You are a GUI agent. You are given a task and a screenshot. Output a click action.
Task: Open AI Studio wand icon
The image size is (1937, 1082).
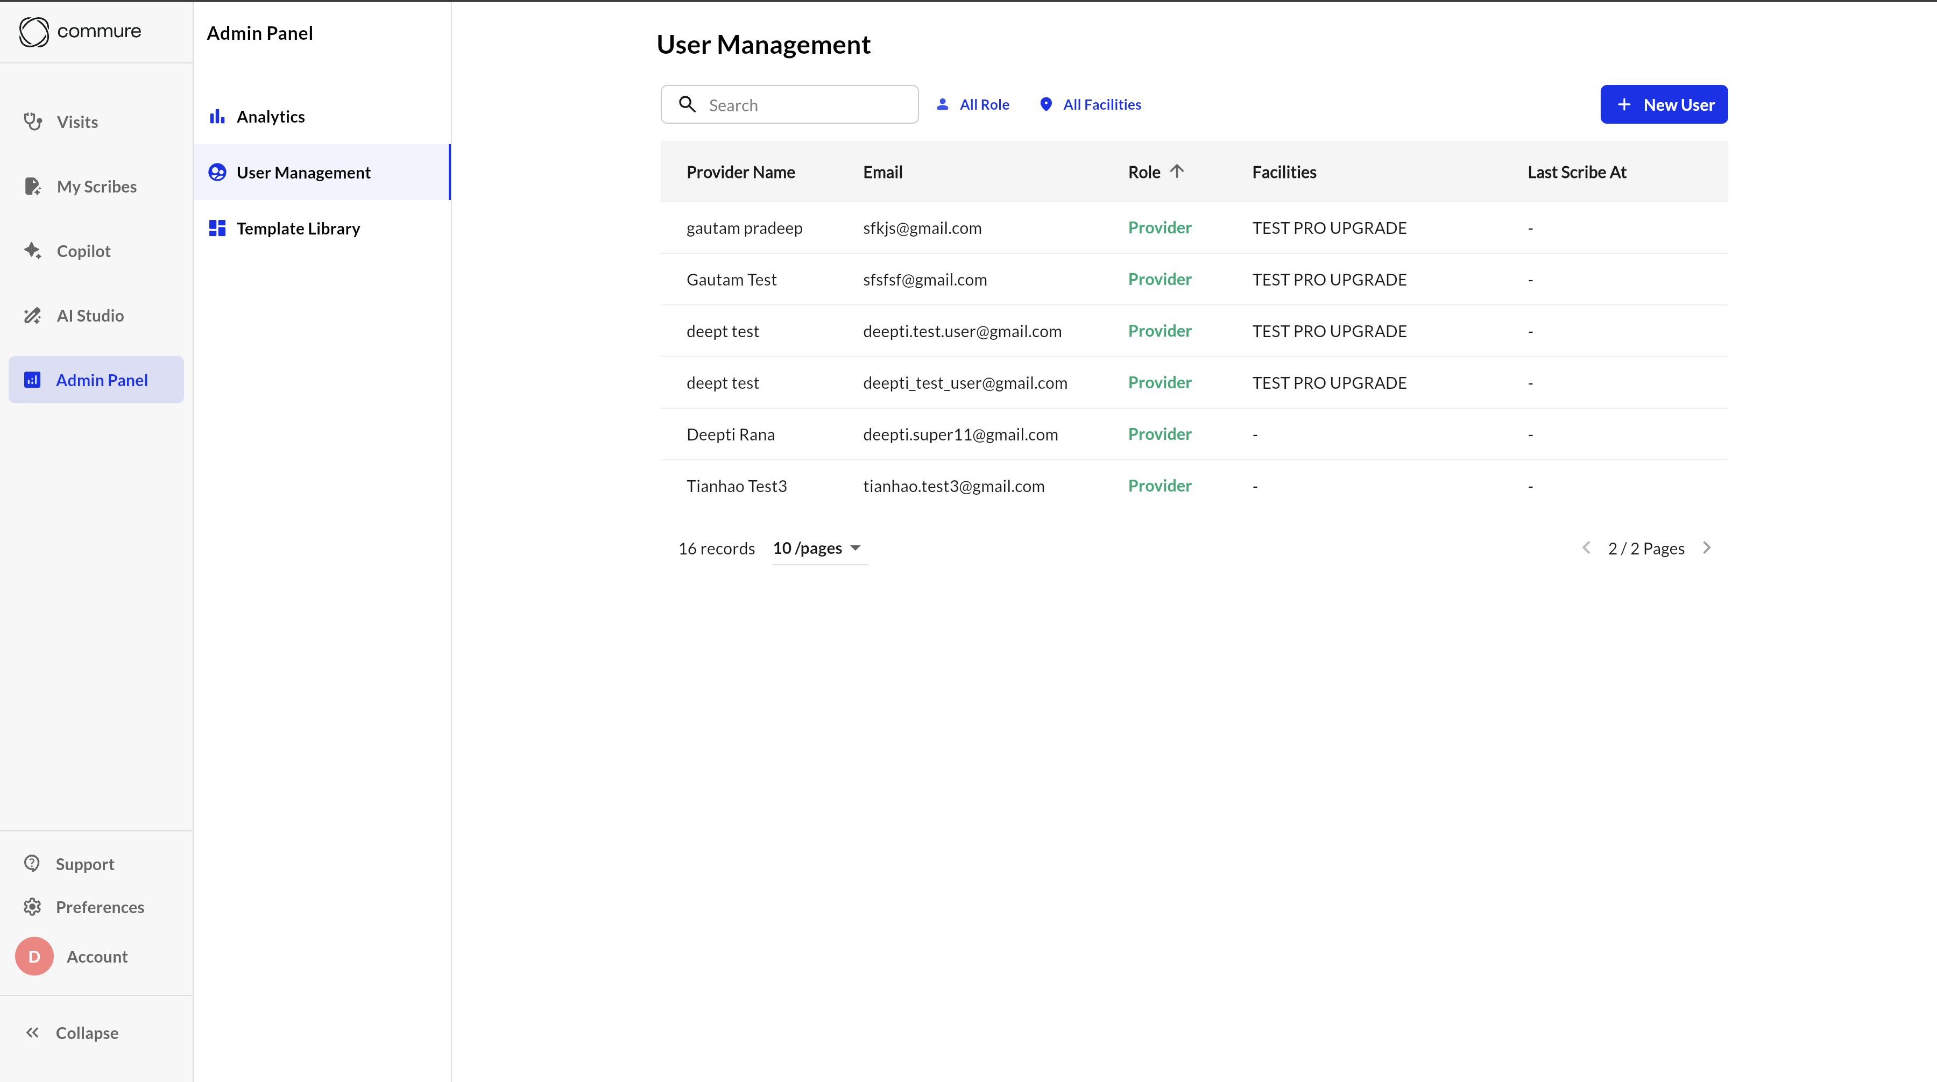(x=32, y=316)
